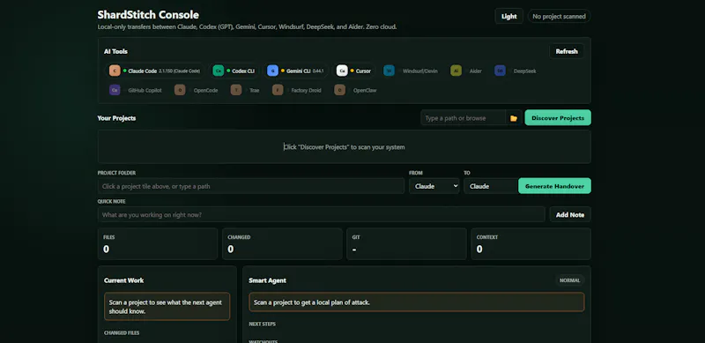Image resolution: width=705 pixels, height=343 pixels.
Task: Click the Gemini CLI label text
Action: pyautogui.click(x=299, y=71)
